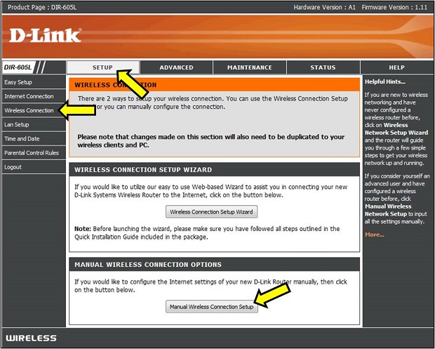
Task: Click Logout in the sidebar
Action: click(x=34, y=167)
